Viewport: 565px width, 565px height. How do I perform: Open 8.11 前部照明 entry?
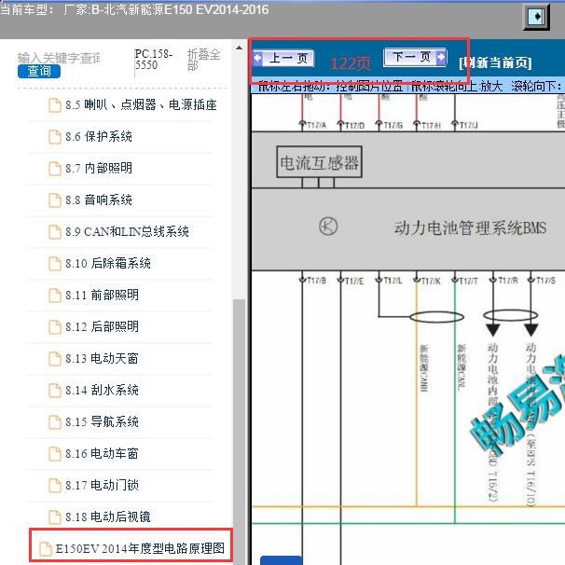102,296
